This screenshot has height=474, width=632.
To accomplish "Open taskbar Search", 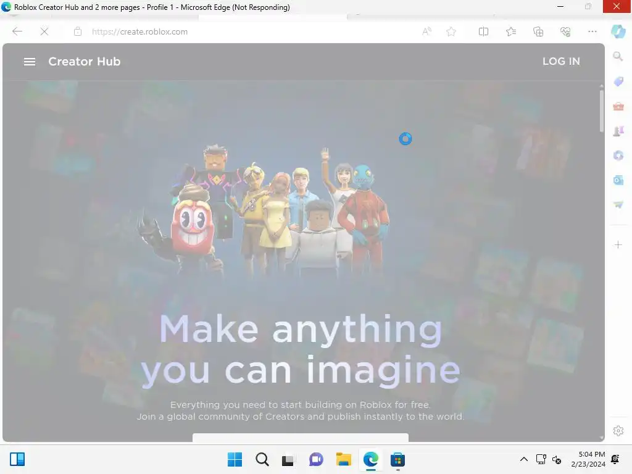I will [x=262, y=459].
